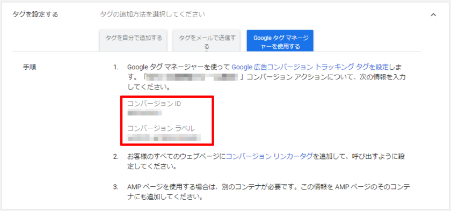Select the タグを自分で追加する tab

[134, 40]
